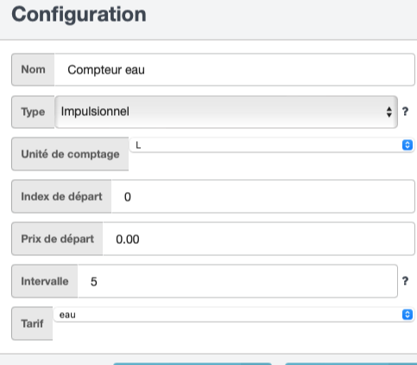Open the Type dropdown showing Impulsionnel

coord(226,112)
